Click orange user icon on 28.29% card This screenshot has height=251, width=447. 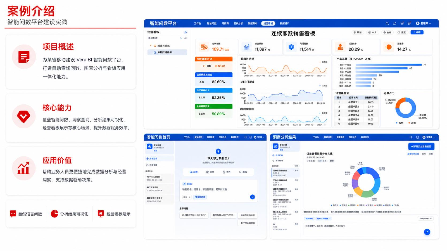pyautogui.click(x=340, y=47)
